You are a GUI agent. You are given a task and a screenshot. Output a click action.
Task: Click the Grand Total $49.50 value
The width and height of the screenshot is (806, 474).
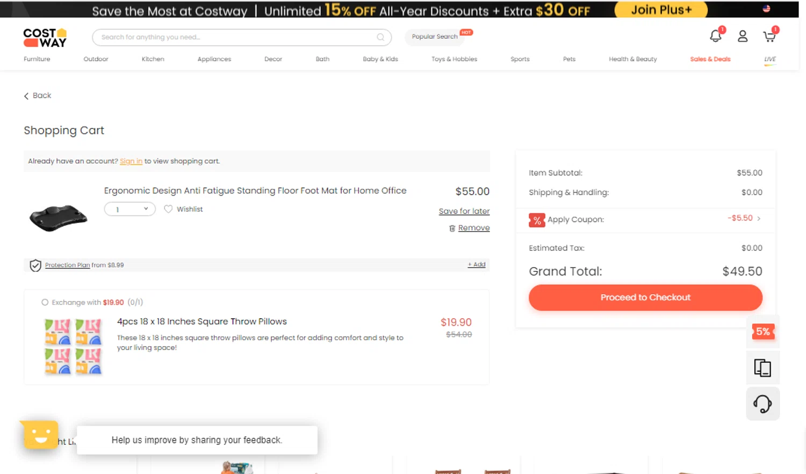[742, 271]
